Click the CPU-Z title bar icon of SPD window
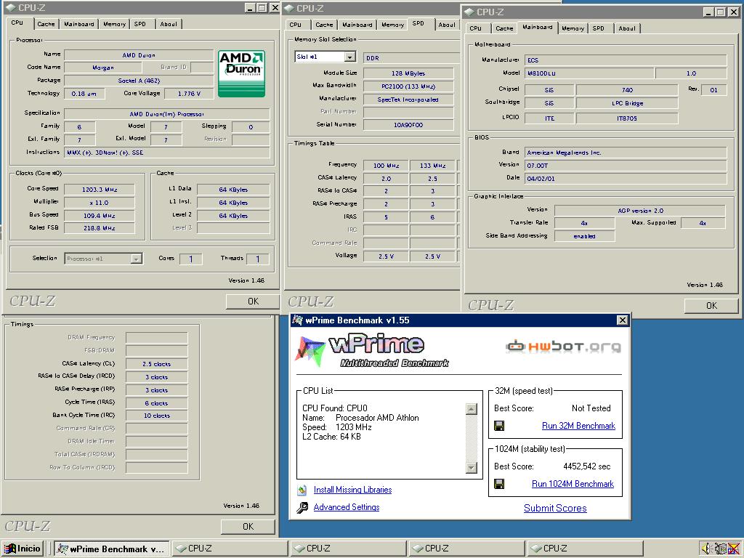 pos(289,8)
